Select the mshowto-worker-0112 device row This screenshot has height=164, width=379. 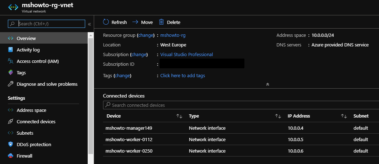(x=241, y=139)
